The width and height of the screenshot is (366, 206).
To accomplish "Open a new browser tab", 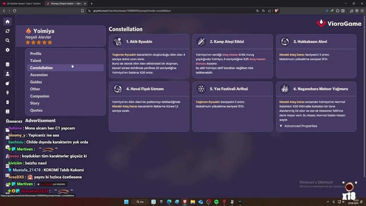I will 91,3.
